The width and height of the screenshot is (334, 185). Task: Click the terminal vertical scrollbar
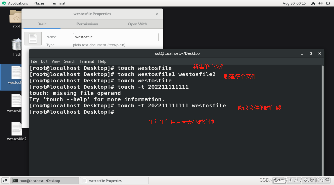(323, 120)
